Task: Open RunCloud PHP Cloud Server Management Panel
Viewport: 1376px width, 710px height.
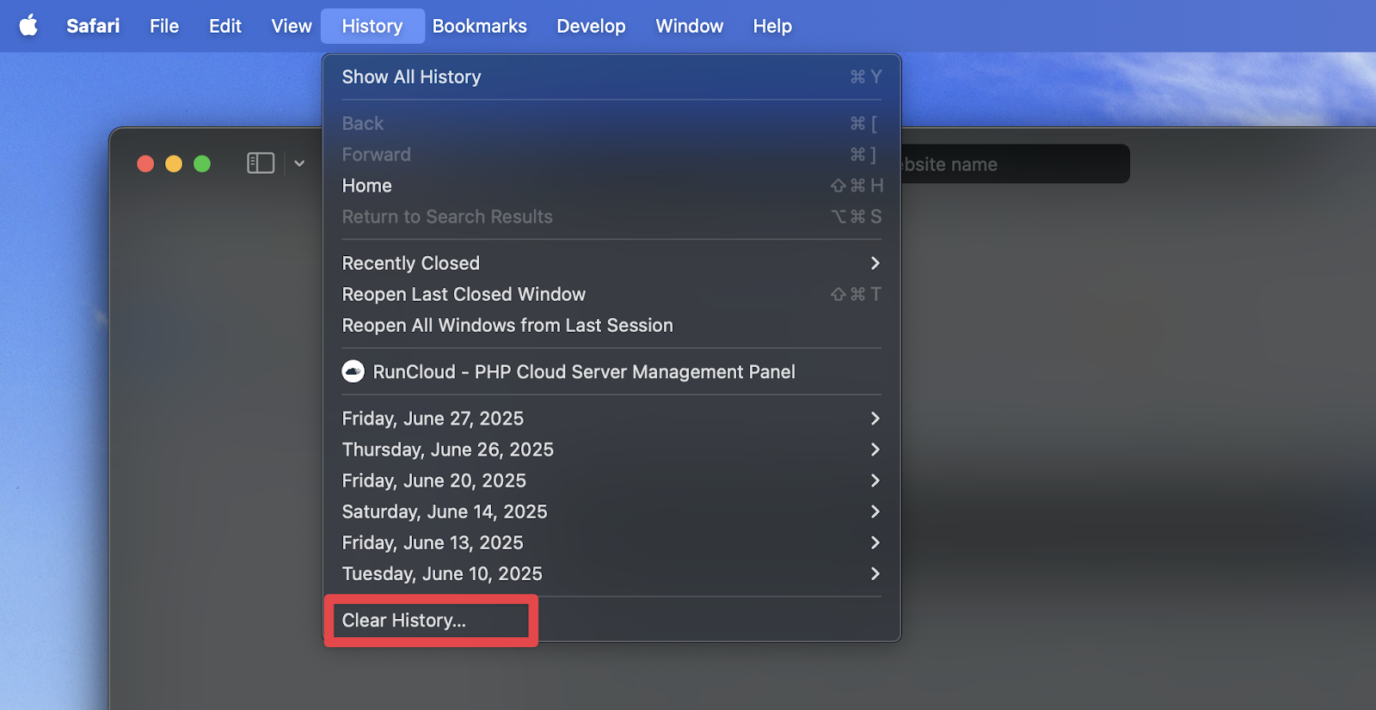Action: coord(583,372)
